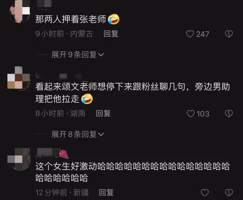Open the third commenter's avatar
The height and width of the screenshot is (200, 243).
pos(19,159)
